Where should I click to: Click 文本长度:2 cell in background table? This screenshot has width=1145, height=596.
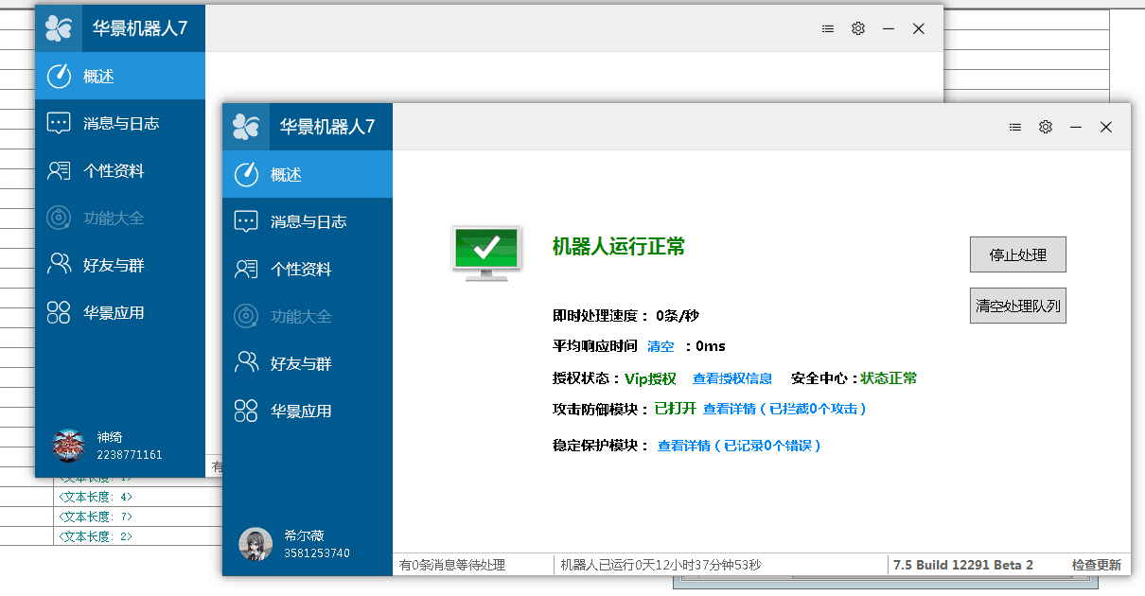coord(96,536)
